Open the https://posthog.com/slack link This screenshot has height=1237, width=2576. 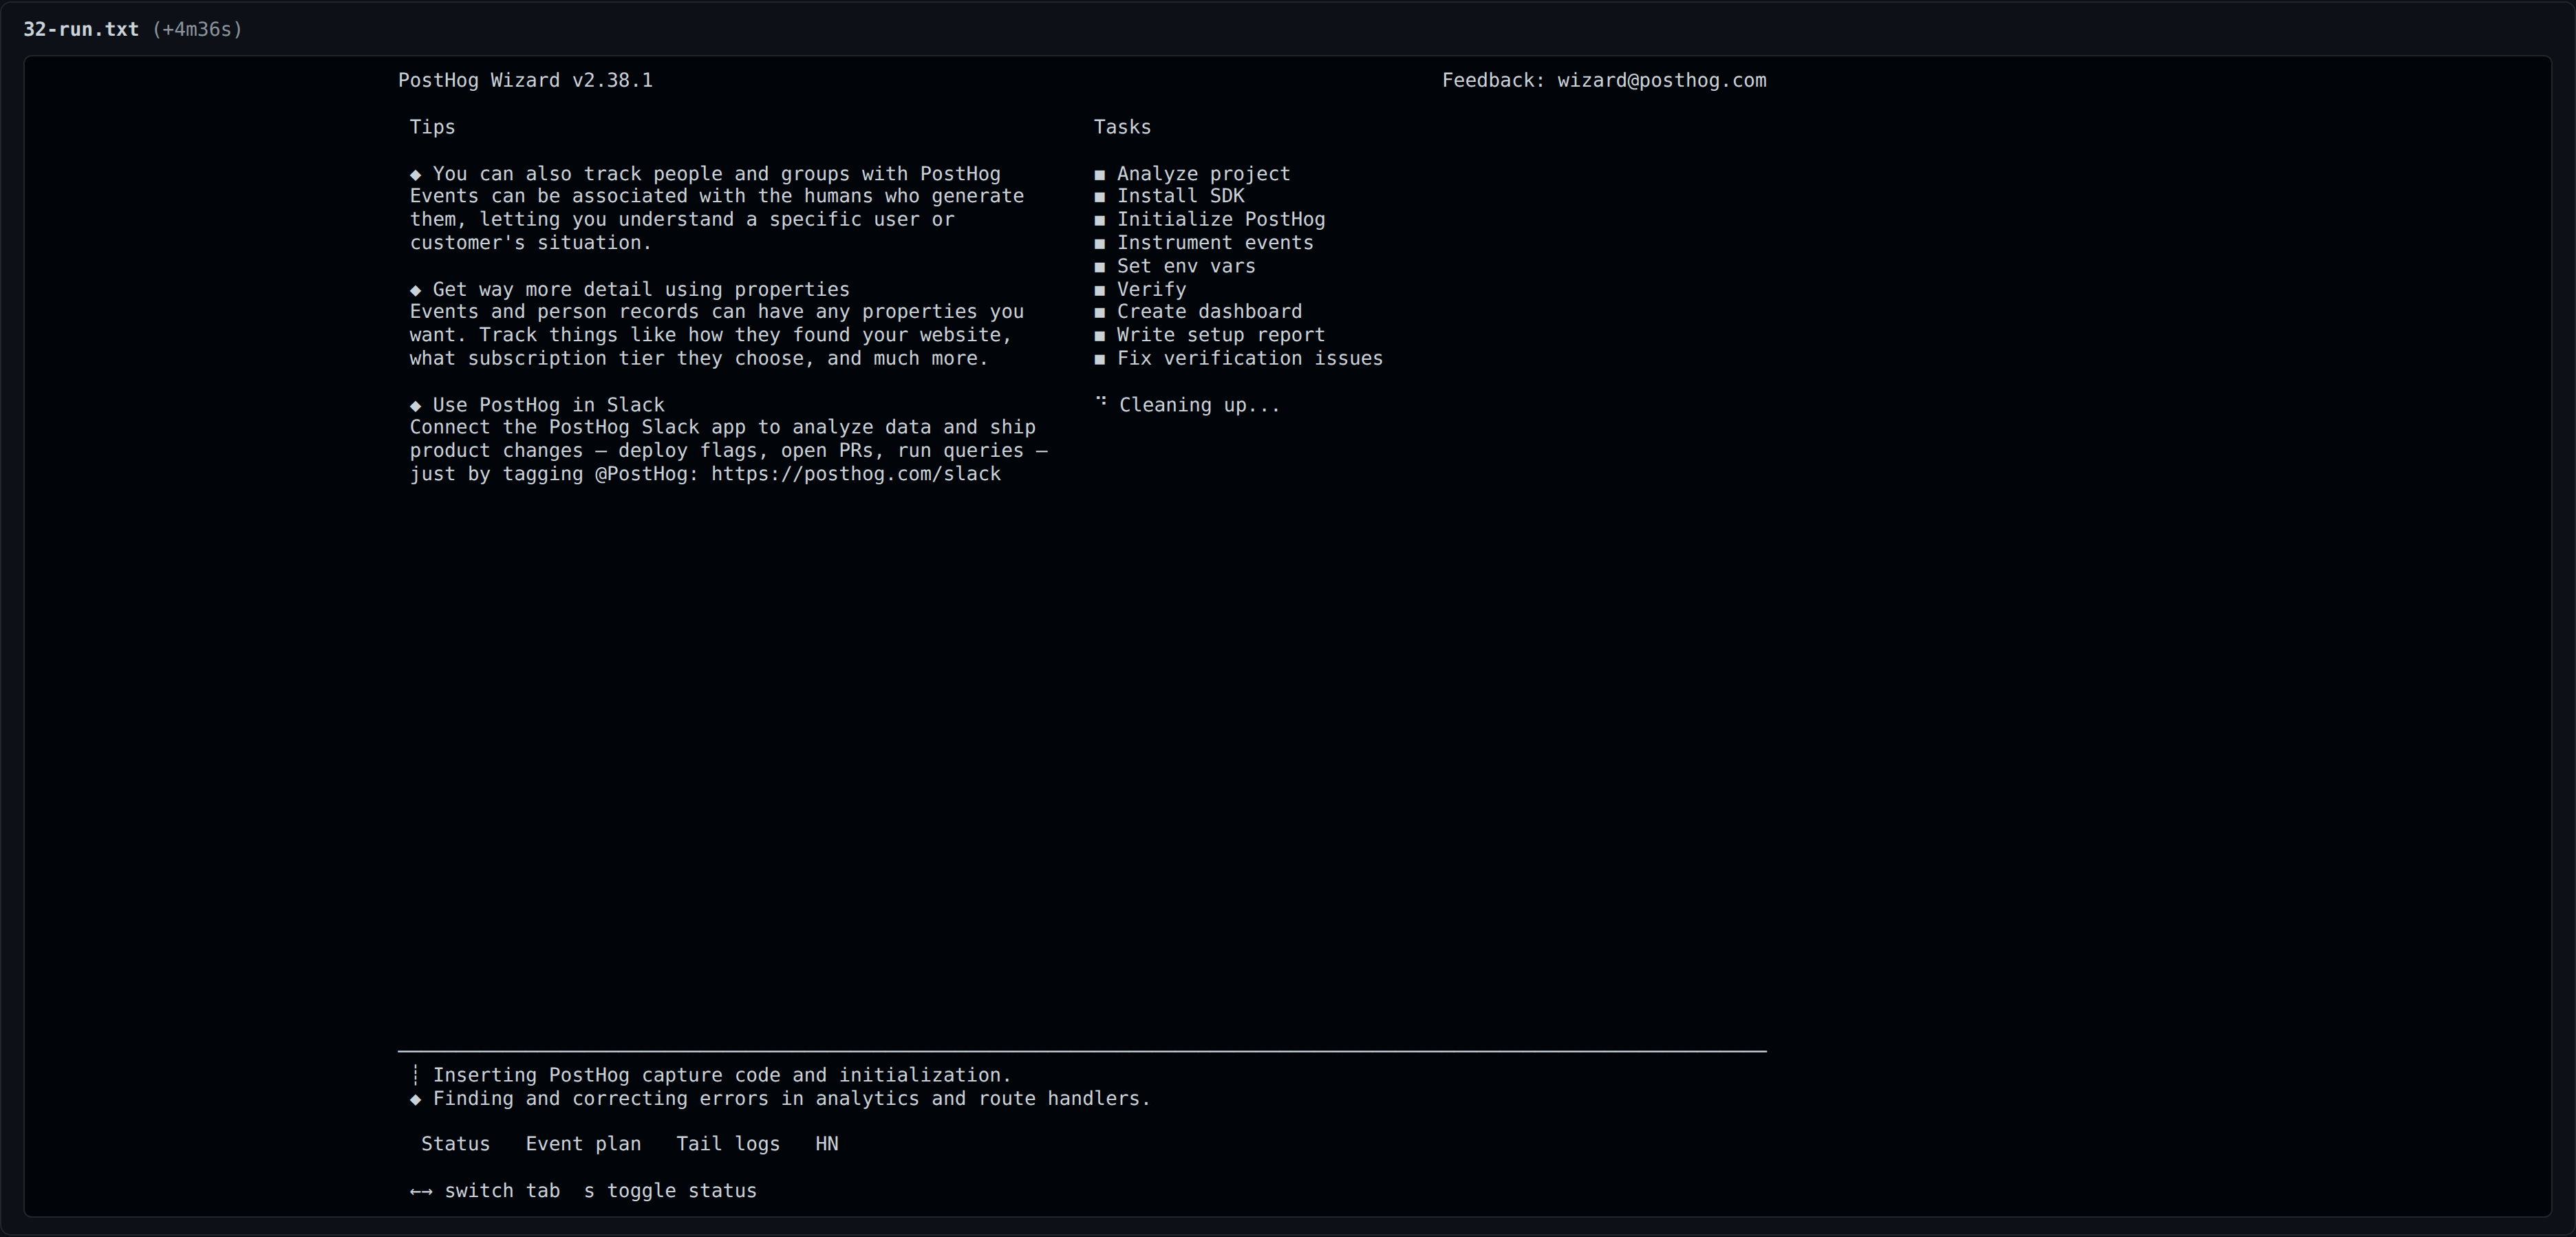point(856,474)
